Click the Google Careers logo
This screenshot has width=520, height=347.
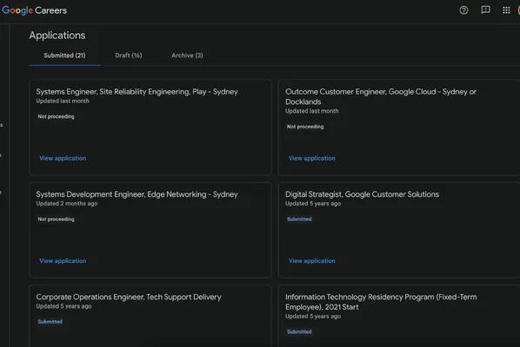coord(35,10)
